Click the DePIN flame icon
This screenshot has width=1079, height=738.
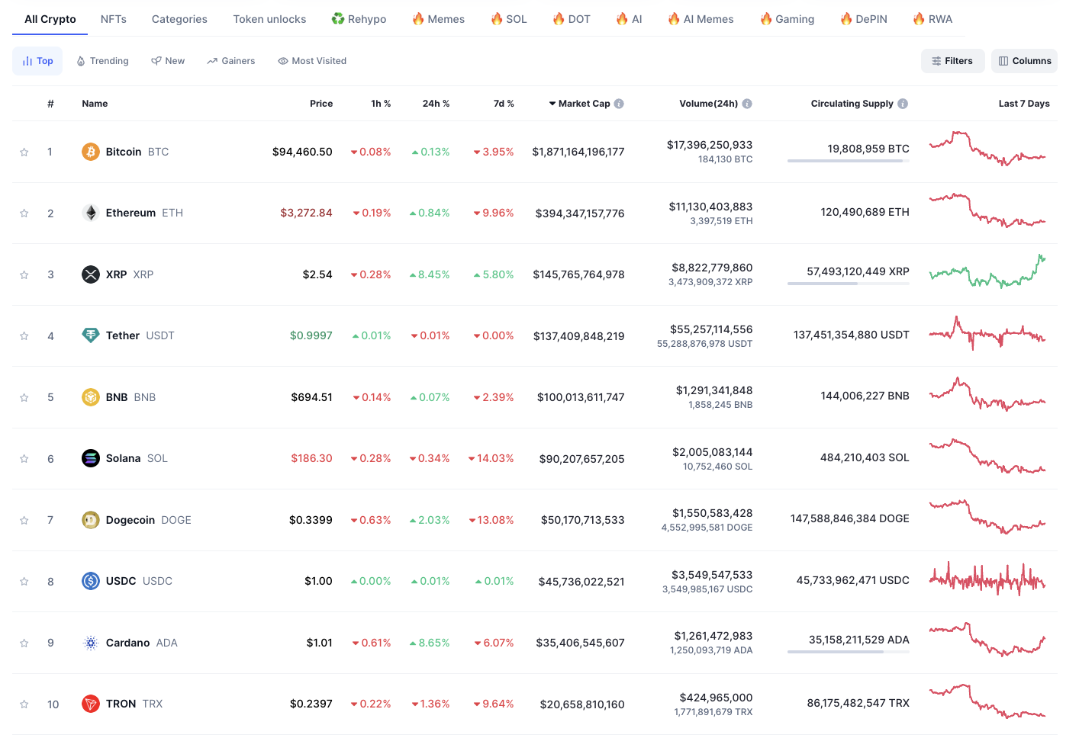coord(846,18)
